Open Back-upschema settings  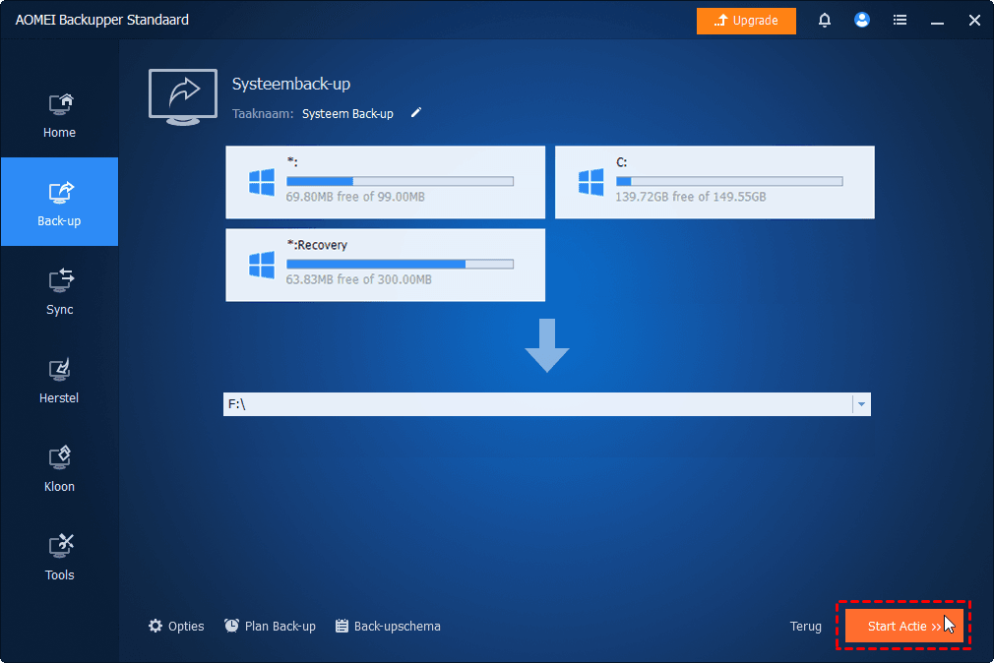pos(388,627)
